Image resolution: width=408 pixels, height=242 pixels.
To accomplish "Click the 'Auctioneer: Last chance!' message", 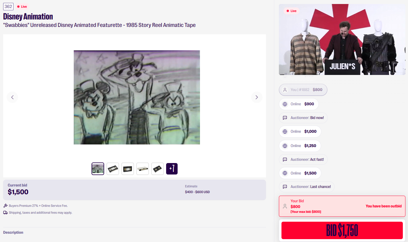I will tap(307, 187).
